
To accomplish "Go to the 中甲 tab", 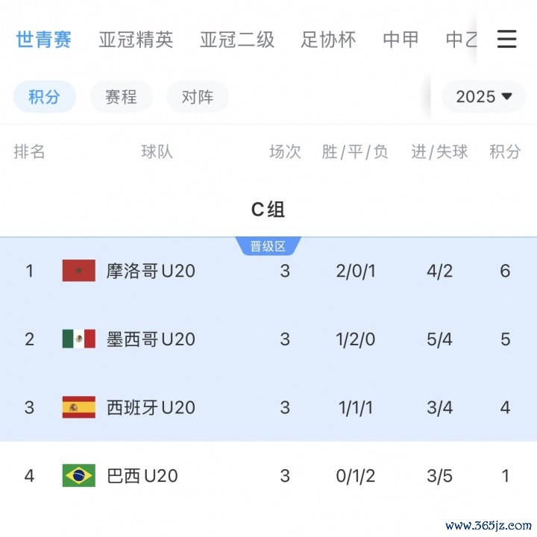I will tap(401, 40).
